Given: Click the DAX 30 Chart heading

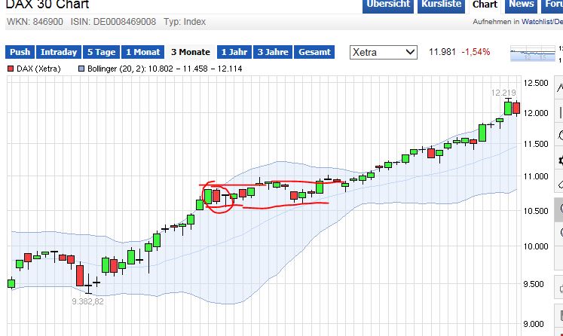Looking at the screenshot, I should pyautogui.click(x=47, y=5).
